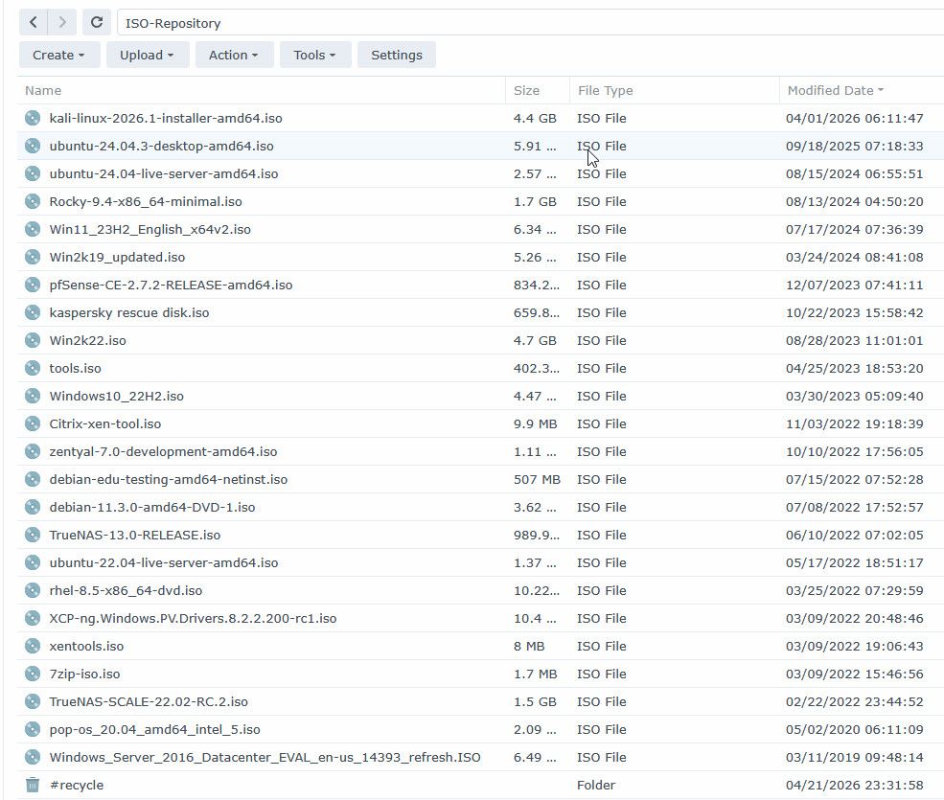The height and width of the screenshot is (800, 944).
Task: Sort by the Size column header
Action: pyautogui.click(x=526, y=90)
